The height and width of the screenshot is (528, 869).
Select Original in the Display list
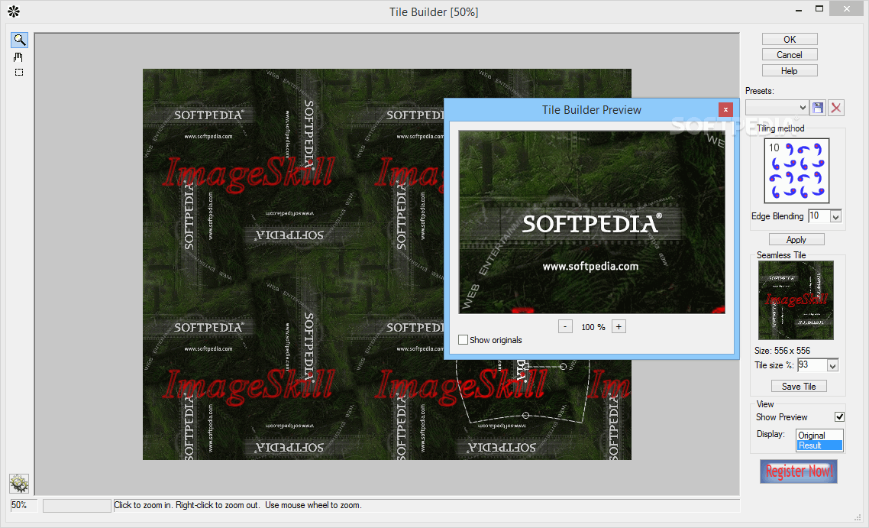[819, 436]
